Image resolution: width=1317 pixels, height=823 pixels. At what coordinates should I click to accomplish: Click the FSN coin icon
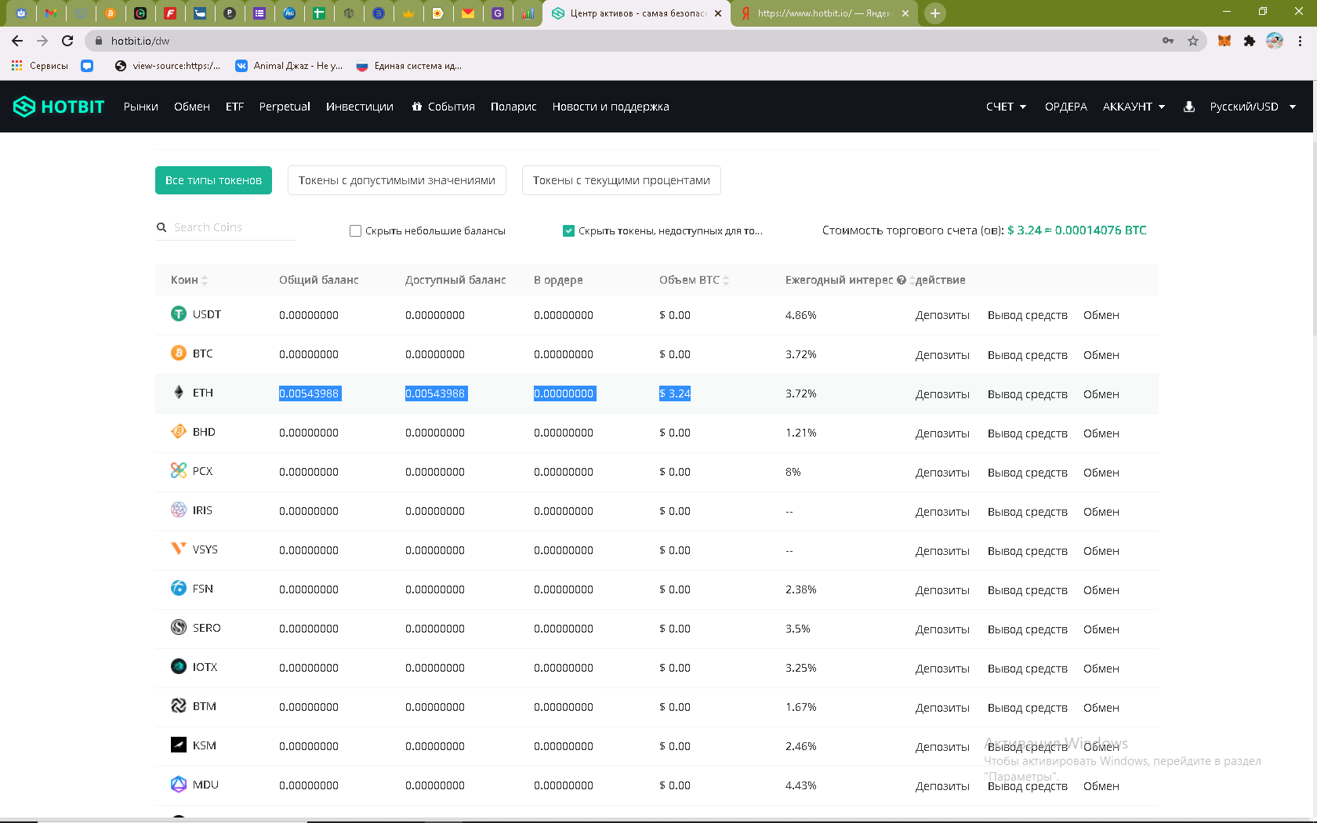click(179, 589)
